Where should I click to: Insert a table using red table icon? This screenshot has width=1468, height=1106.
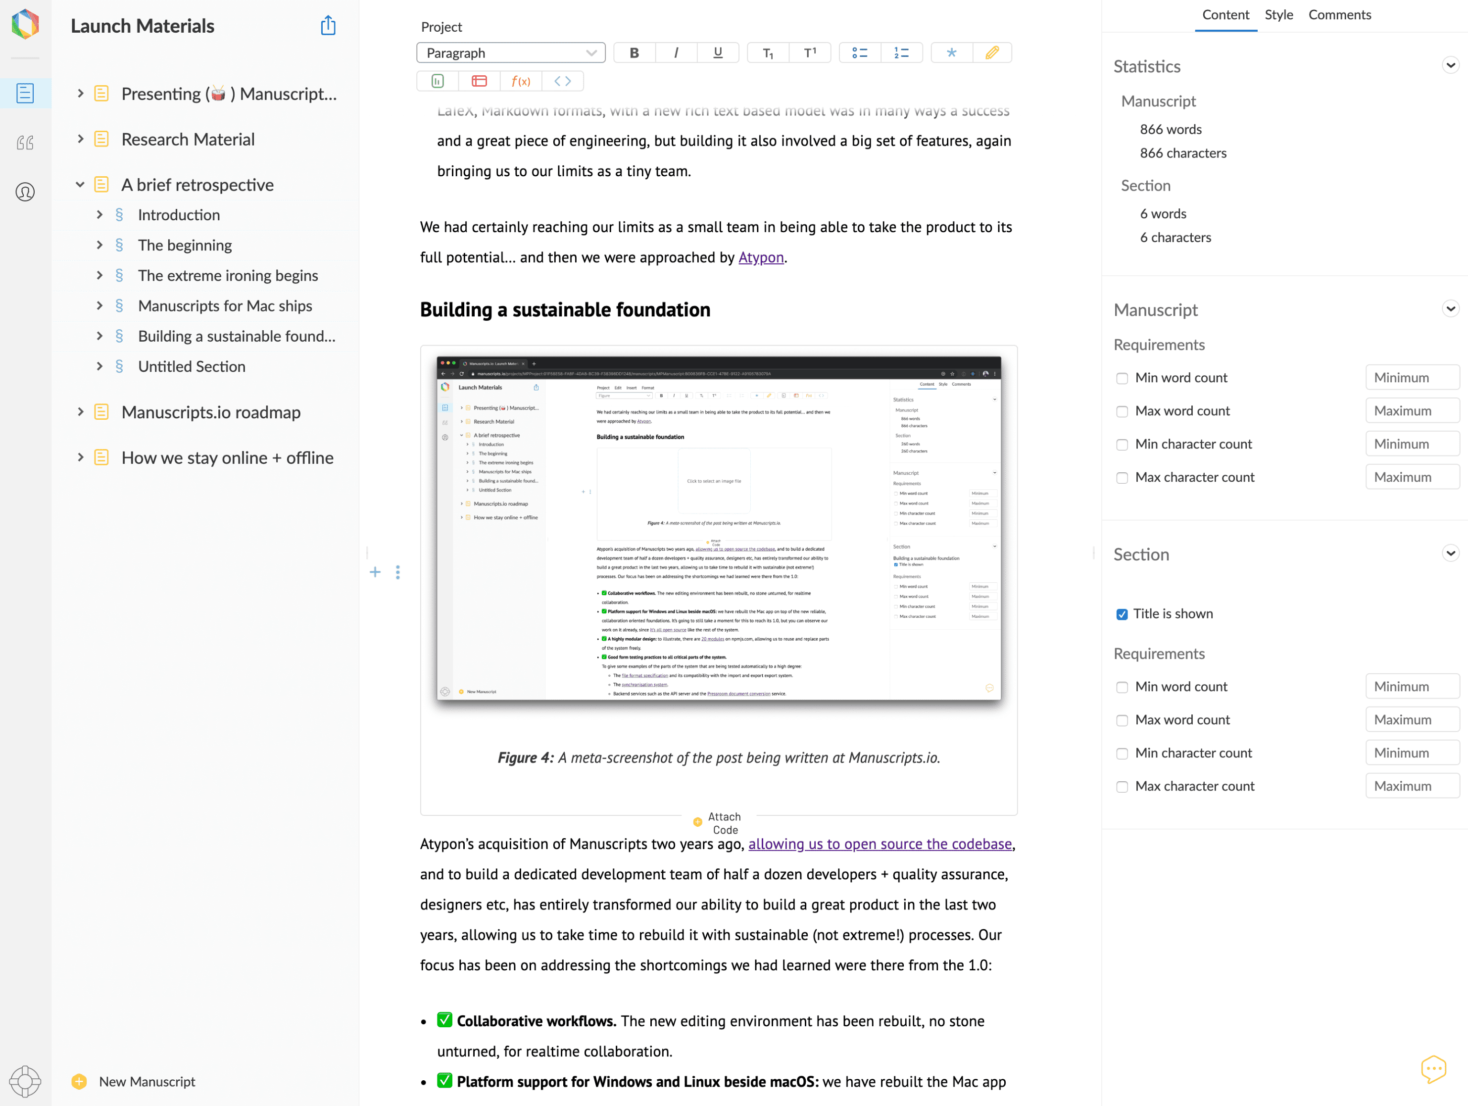click(479, 81)
